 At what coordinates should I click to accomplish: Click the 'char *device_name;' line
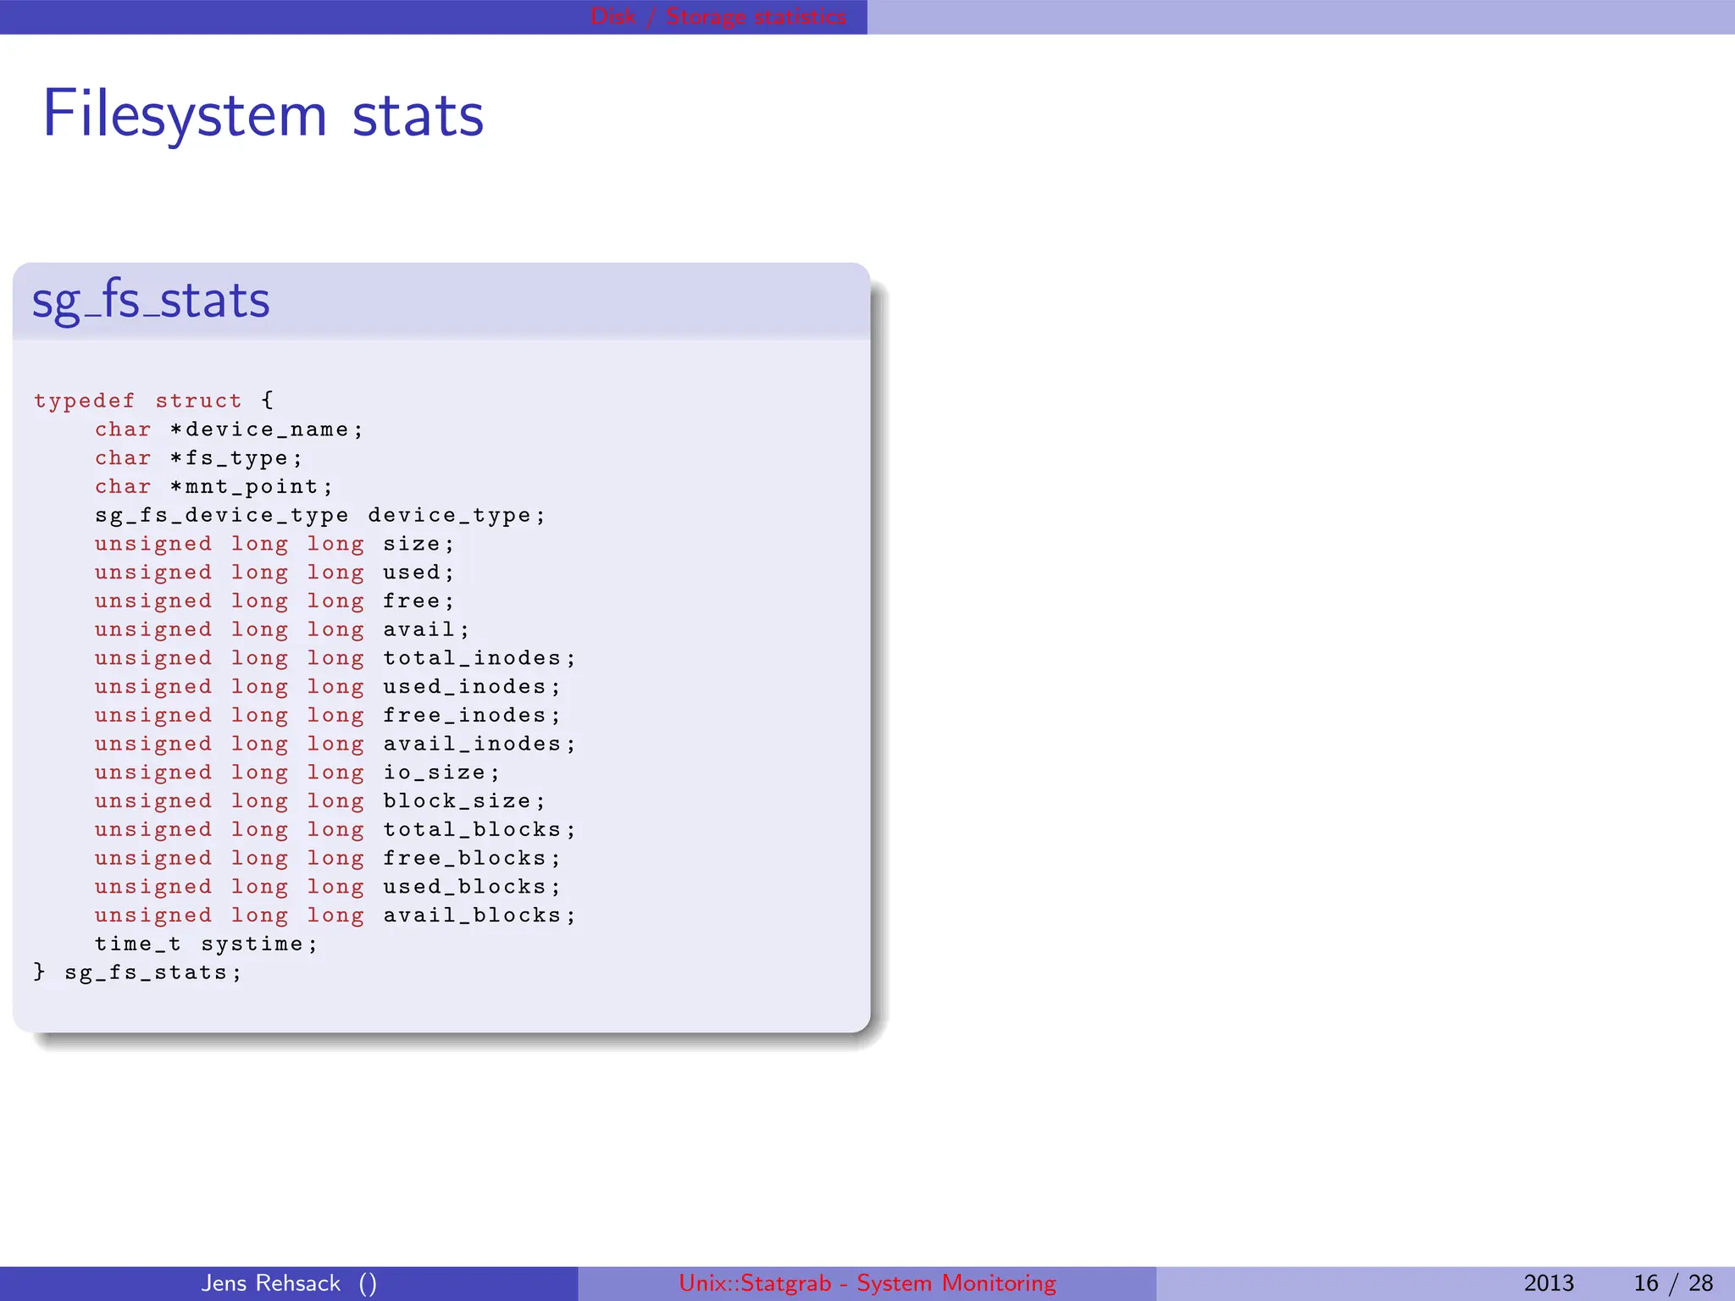pyautogui.click(x=229, y=429)
